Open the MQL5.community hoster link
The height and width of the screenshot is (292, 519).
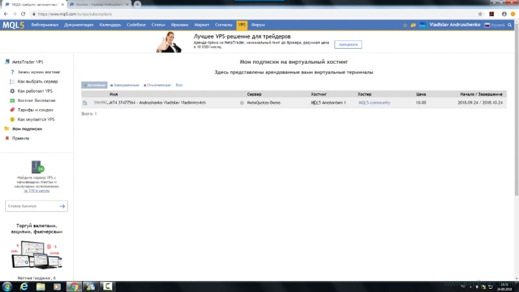click(374, 103)
